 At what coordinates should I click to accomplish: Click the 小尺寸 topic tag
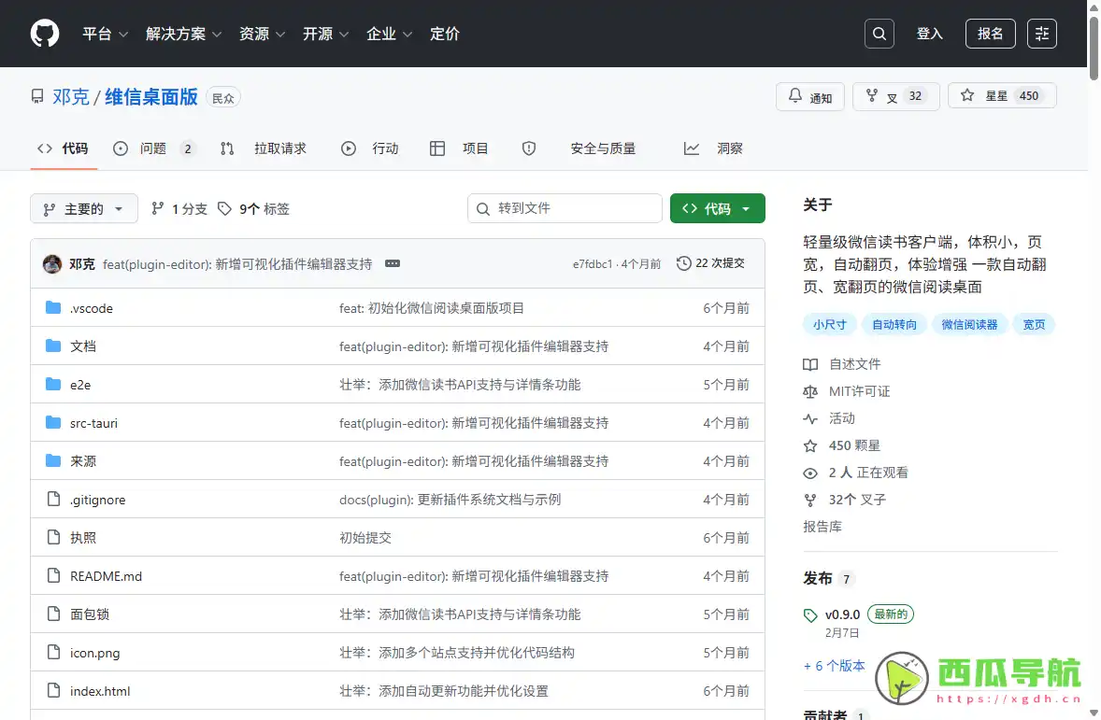click(829, 324)
